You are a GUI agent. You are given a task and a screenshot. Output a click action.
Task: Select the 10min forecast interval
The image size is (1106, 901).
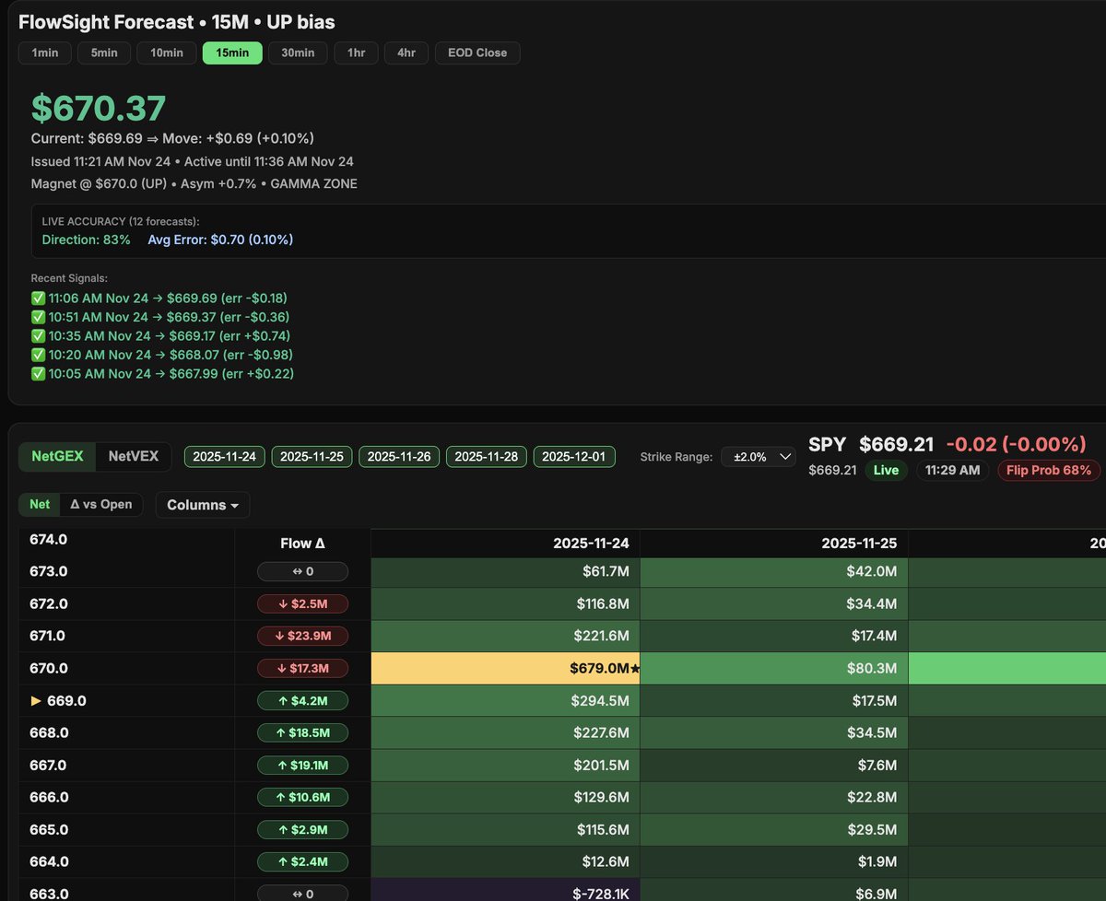pos(167,53)
